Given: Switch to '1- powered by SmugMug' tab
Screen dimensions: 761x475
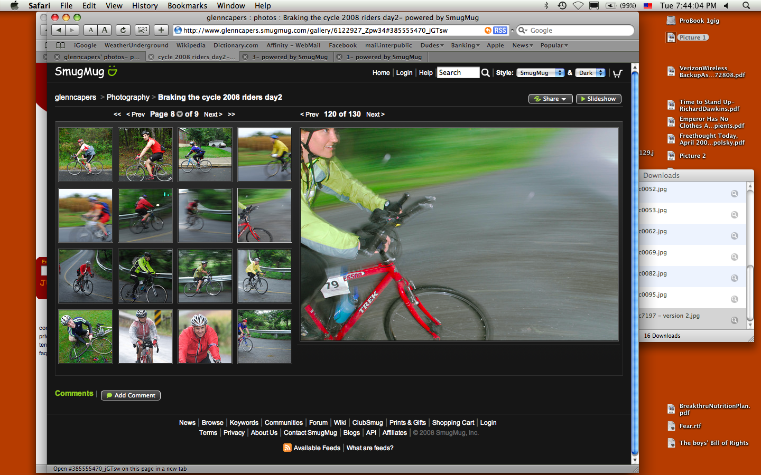Looking at the screenshot, I should click(384, 57).
